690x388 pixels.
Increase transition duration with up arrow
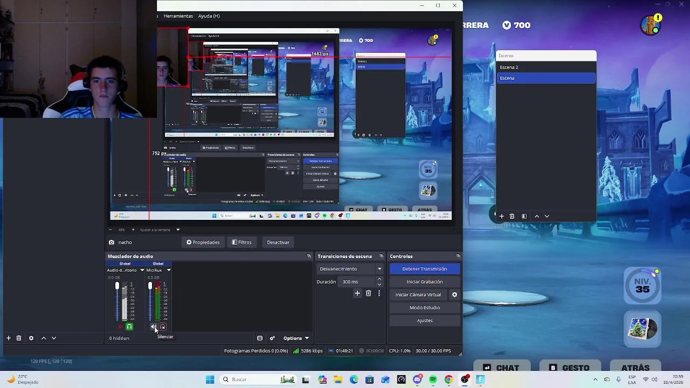379,279
